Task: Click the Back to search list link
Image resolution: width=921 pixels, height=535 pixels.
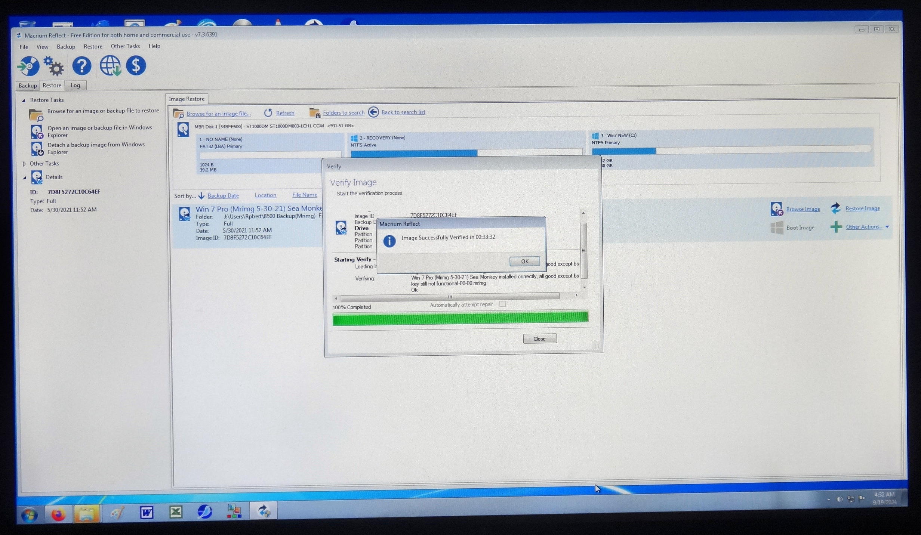Action: [x=403, y=112]
